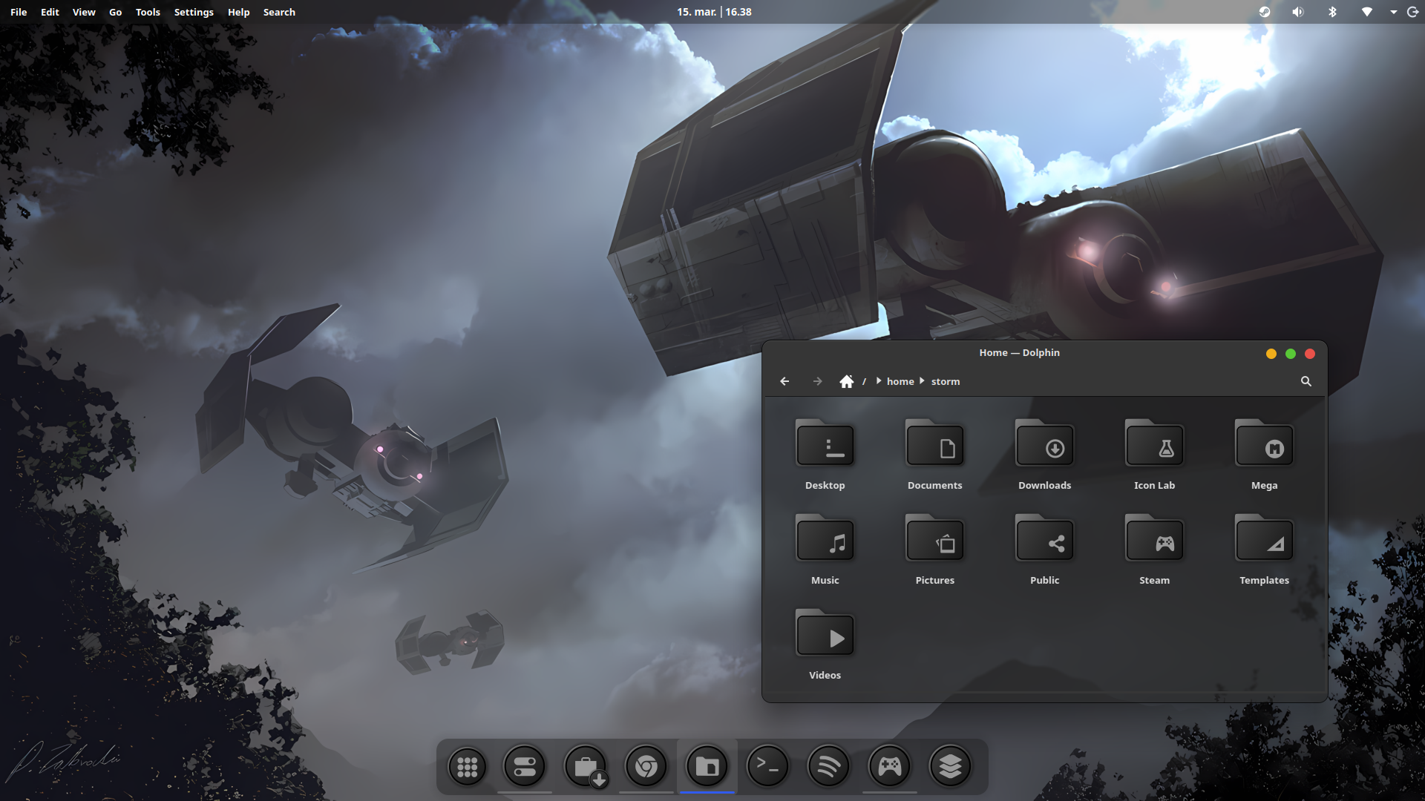Open system settings toggles icon in the dock
Screen dimensions: 1425x801
pos(525,767)
